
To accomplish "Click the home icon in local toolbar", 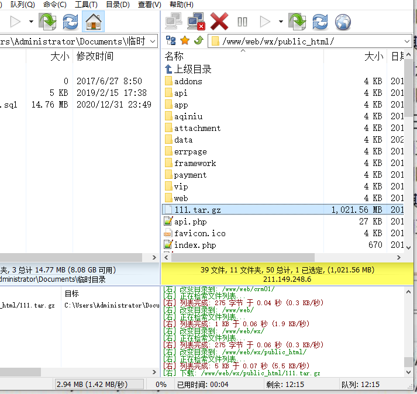I will pyautogui.click(x=93, y=22).
